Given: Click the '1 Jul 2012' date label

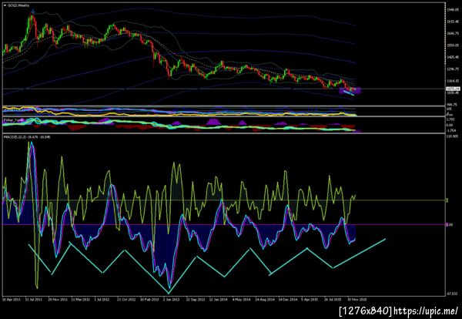Looking at the screenshot, I should 102,299.
